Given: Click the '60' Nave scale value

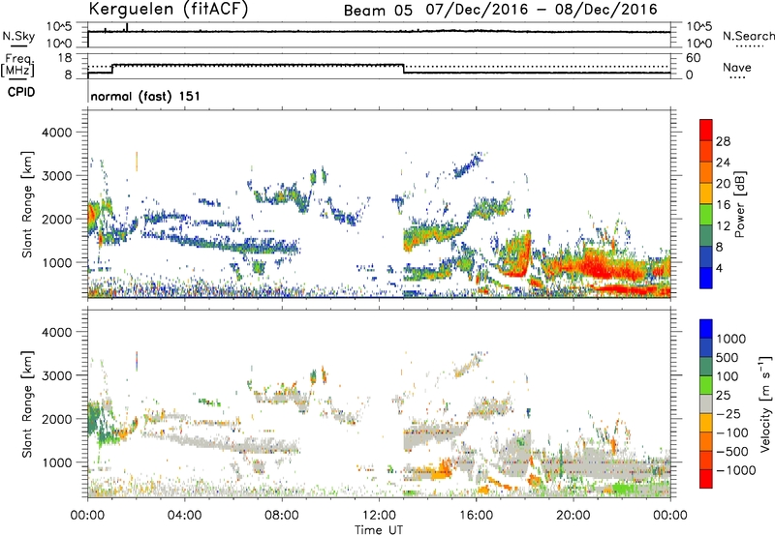Looking at the screenshot, I should pos(693,58).
